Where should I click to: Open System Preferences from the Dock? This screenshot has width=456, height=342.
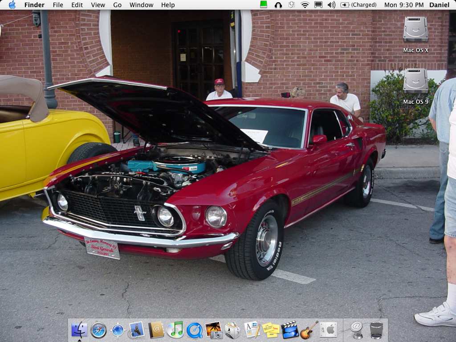[328, 330]
